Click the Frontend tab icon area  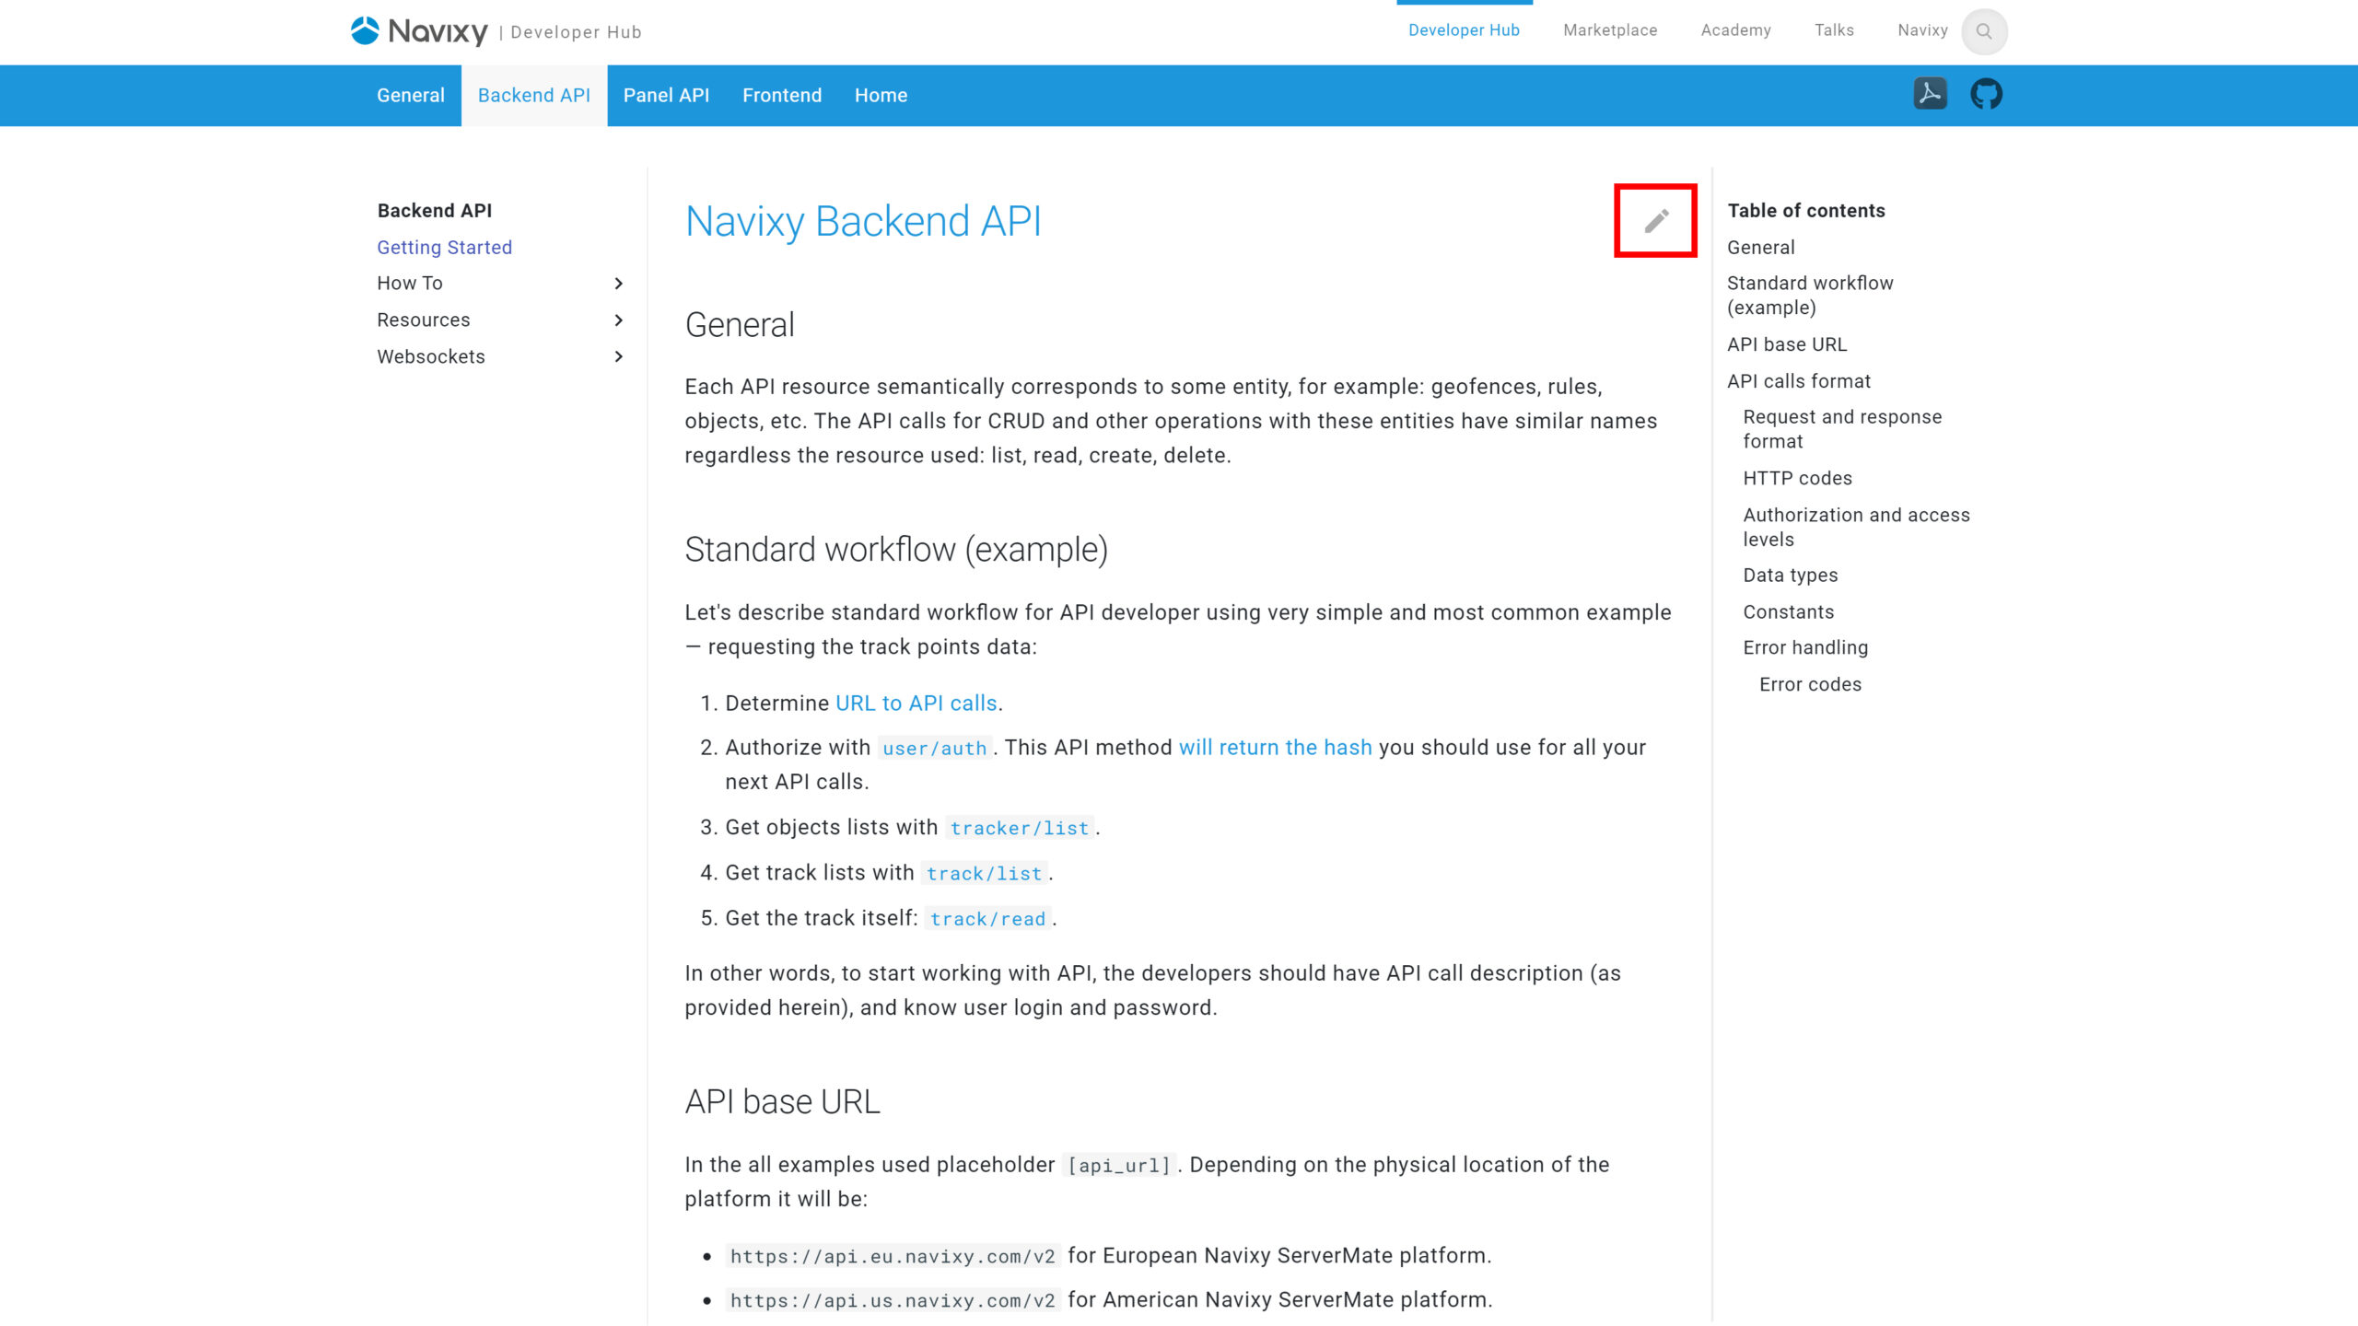pos(782,96)
